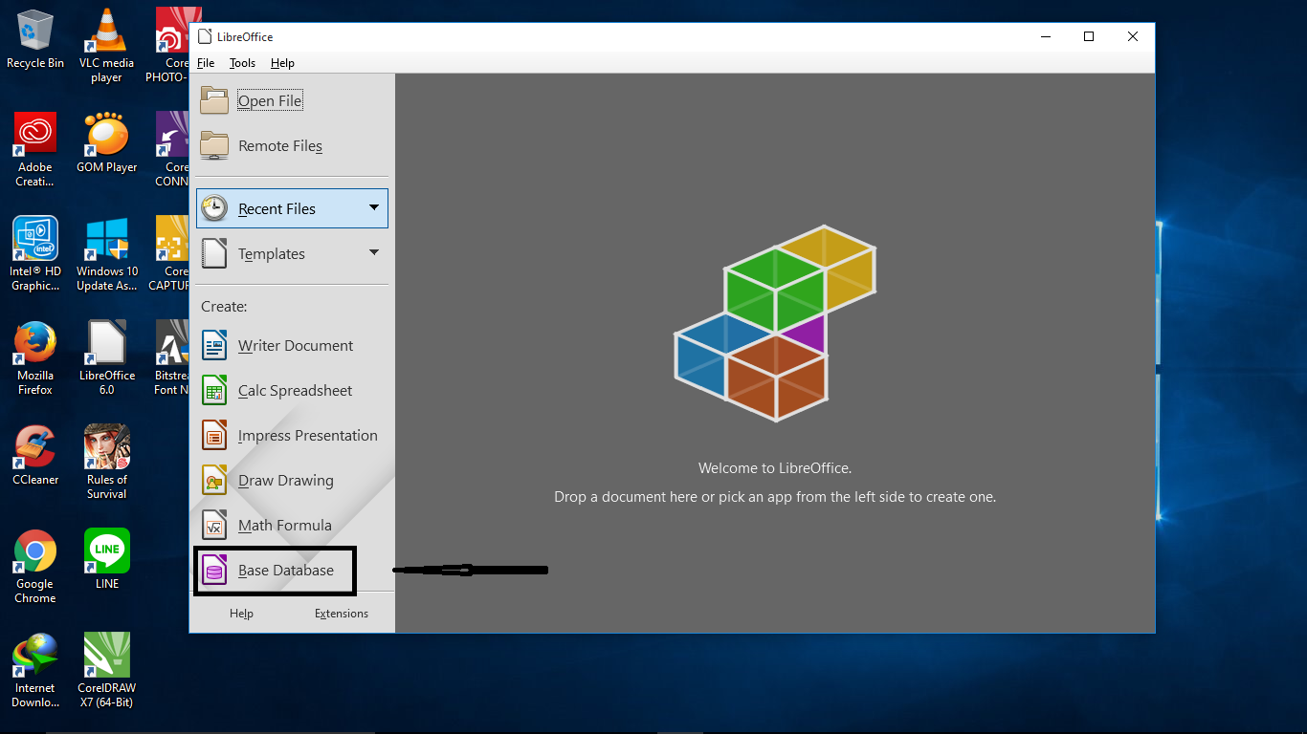1307x734 pixels.
Task: Show the Recent Files list
Action: tap(292, 208)
